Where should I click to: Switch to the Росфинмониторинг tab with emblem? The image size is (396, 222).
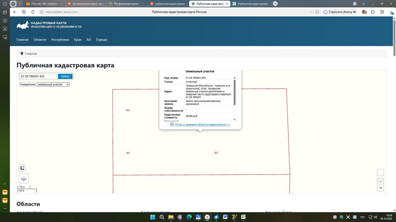point(127,4)
